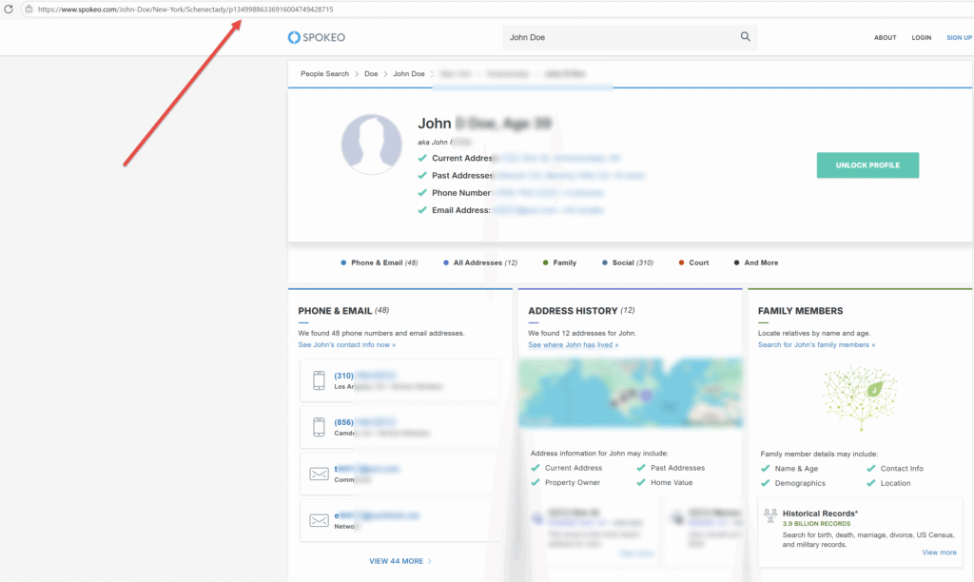974x582 pixels.
Task: Click the Historical Records people icon
Action: (x=770, y=515)
